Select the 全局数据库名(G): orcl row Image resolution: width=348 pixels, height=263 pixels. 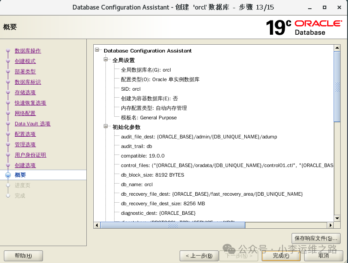[146, 70]
